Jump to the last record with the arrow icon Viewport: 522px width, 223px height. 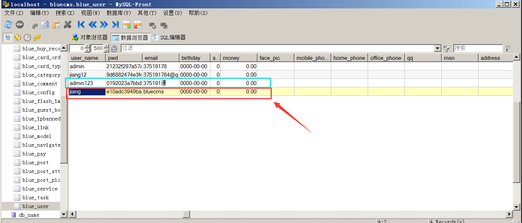115,25
